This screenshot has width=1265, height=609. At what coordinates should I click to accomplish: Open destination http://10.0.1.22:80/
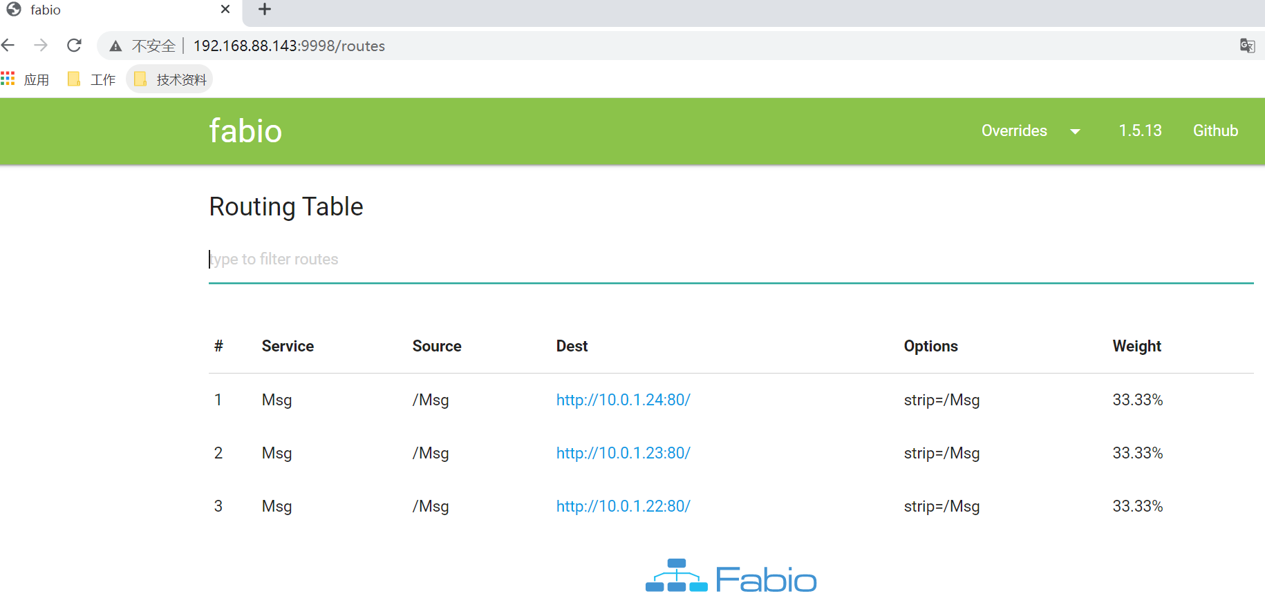[x=624, y=506]
